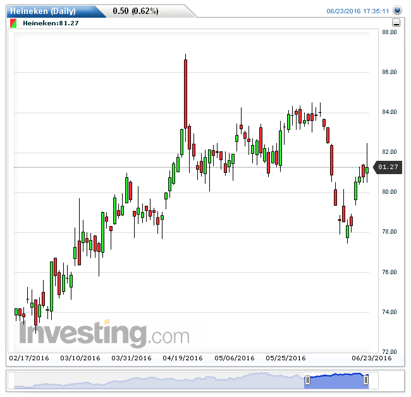Click the 82.00 price axis label
The height and width of the screenshot is (397, 411).
pos(390,152)
